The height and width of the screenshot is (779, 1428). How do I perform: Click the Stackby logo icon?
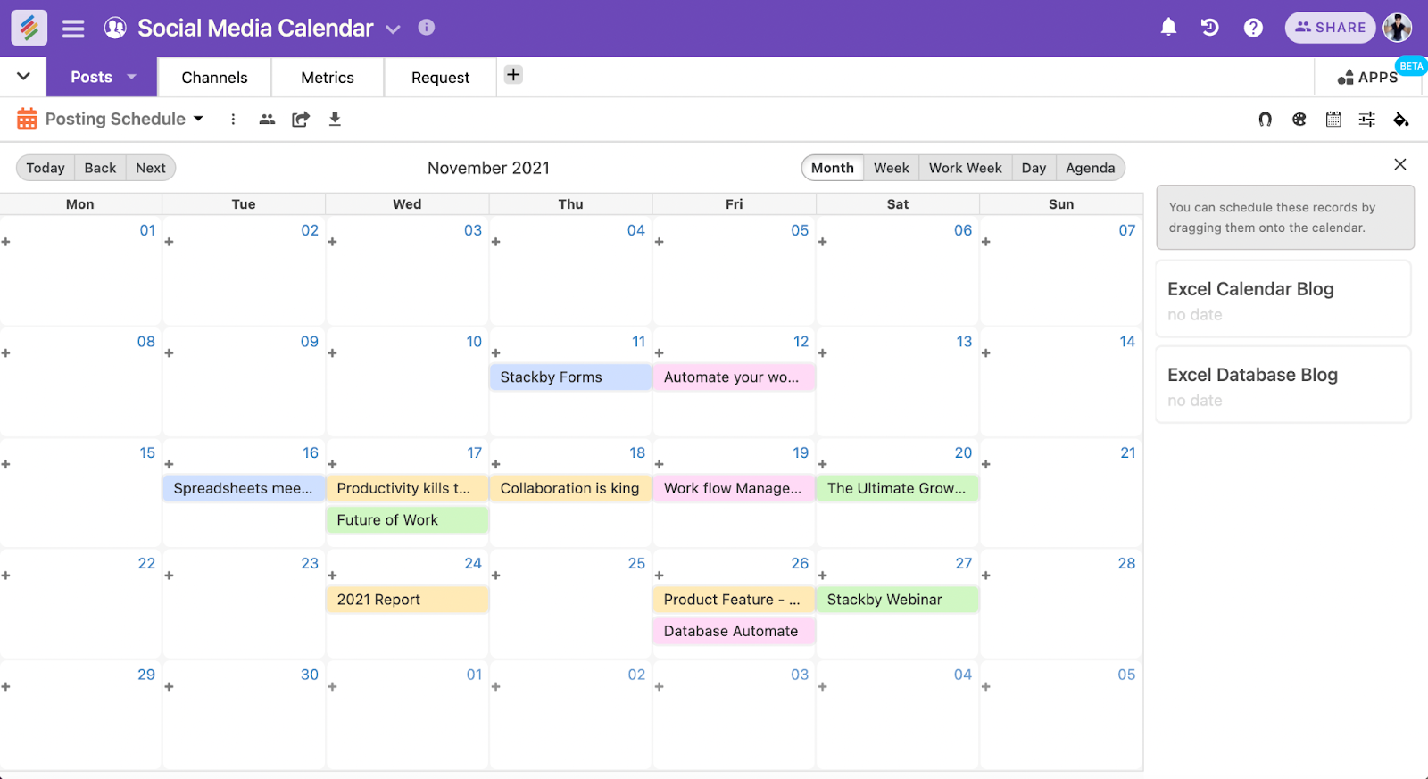point(29,28)
